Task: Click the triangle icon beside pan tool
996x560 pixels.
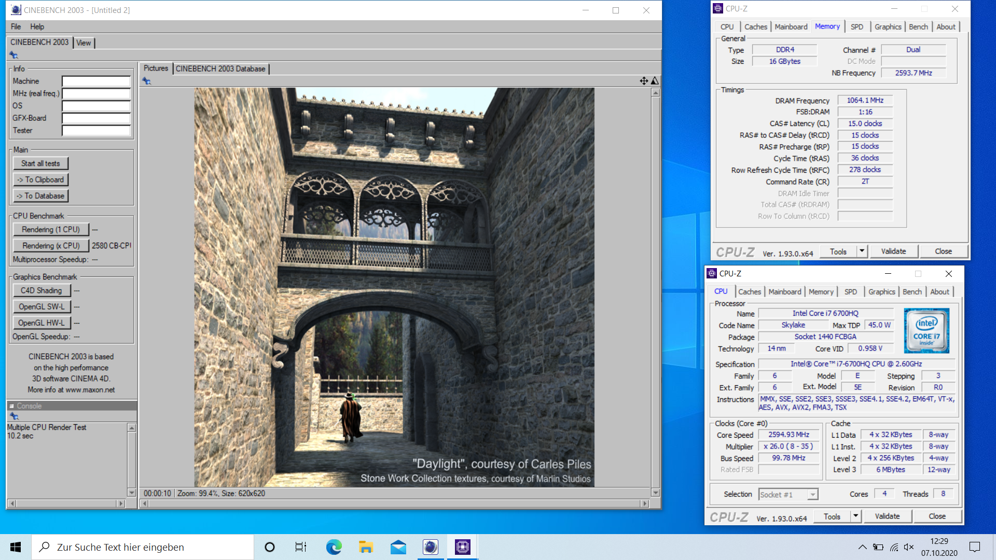Action: click(655, 81)
